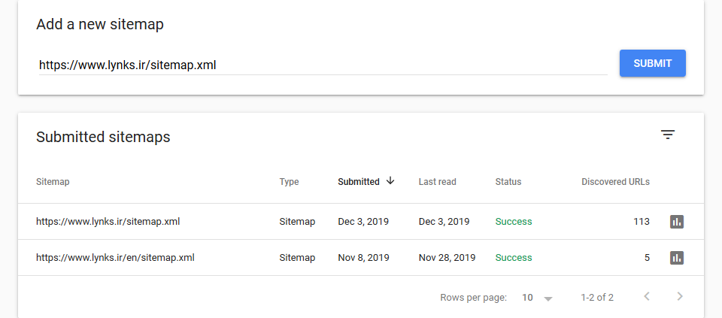Open the https://www.lynks.ir/en/sitemap.xml row
The height and width of the screenshot is (318, 722).
361,258
